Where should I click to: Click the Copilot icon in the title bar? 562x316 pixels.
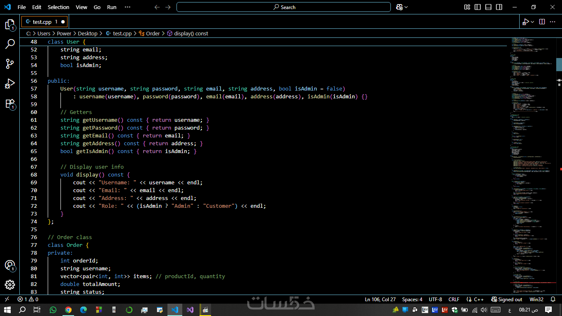point(399,7)
